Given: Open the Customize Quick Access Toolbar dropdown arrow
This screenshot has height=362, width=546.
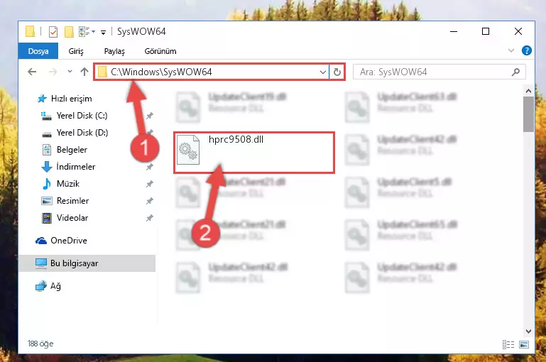Looking at the screenshot, I should coord(103,33).
